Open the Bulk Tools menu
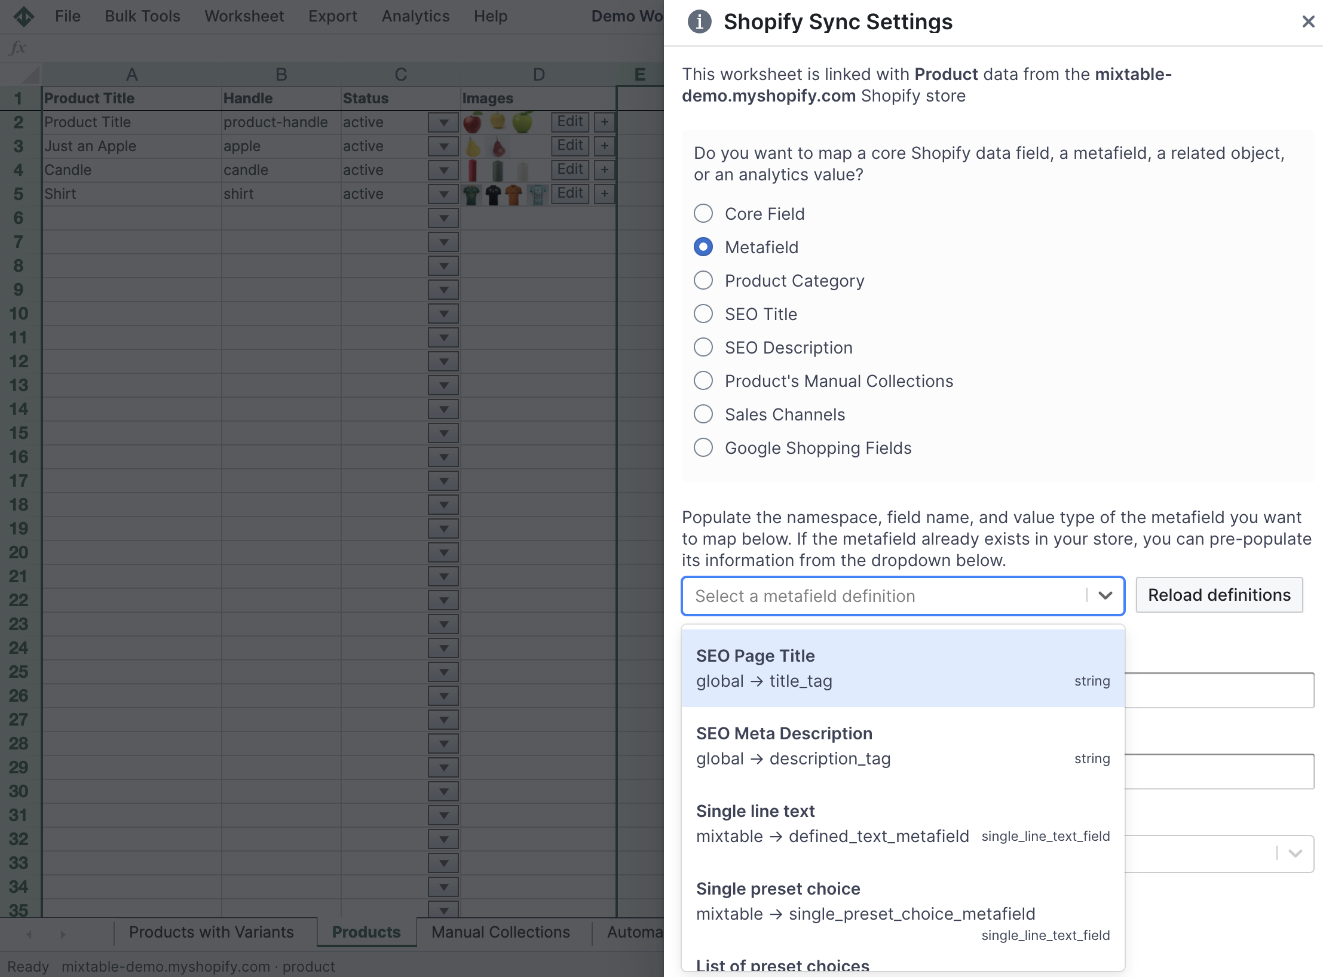 [x=142, y=16]
